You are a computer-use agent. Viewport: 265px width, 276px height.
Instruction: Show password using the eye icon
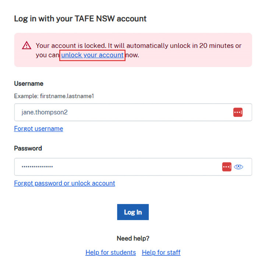(239, 167)
